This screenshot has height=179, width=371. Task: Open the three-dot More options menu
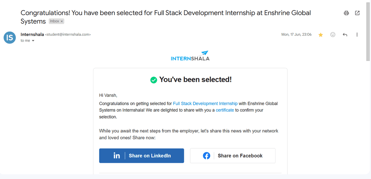pyautogui.click(x=357, y=35)
